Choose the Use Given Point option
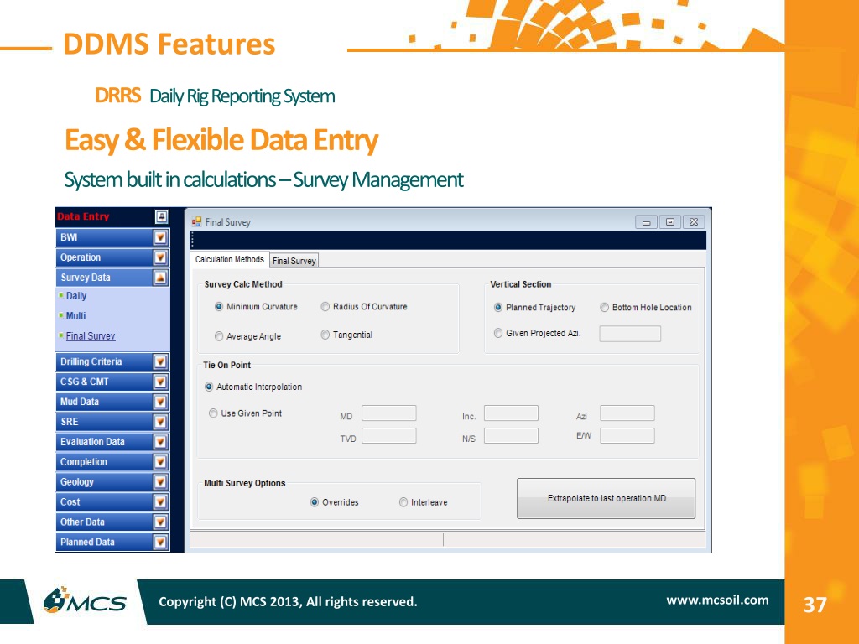The width and height of the screenshot is (859, 644). [x=213, y=413]
